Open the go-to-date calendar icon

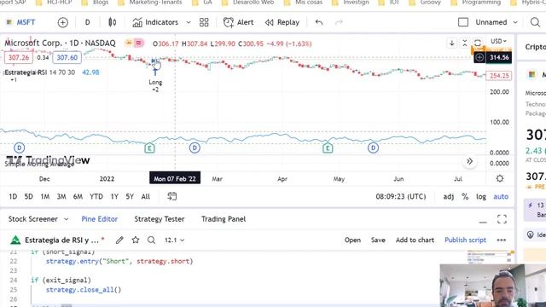coord(172,197)
